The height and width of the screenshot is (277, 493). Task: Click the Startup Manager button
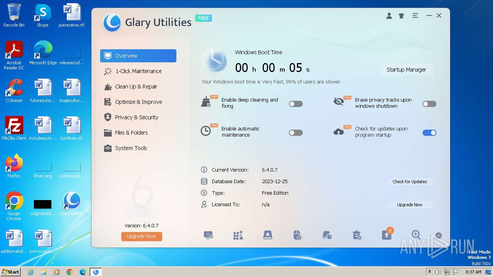(406, 70)
